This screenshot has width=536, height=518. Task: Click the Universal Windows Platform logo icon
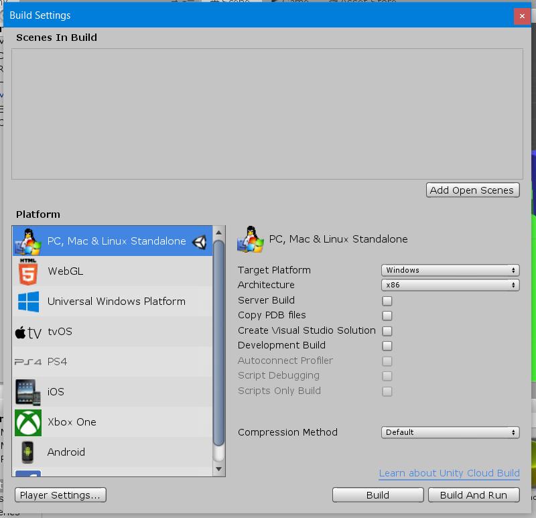(x=28, y=302)
